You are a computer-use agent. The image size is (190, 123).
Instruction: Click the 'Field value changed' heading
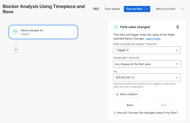point(135,27)
